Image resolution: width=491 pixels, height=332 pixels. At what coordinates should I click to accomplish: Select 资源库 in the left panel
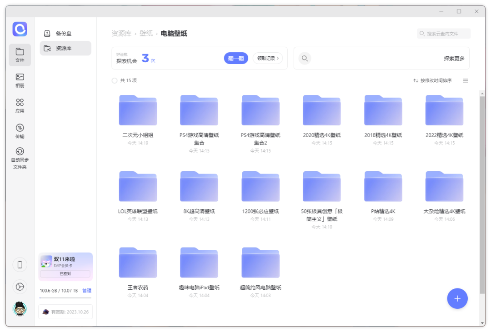(64, 48)
